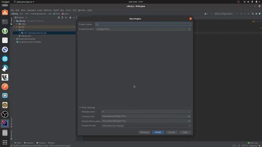This screenshot has height=147, width=262.
Task: Click the print method breadcrumb
Action: point(65,14)
